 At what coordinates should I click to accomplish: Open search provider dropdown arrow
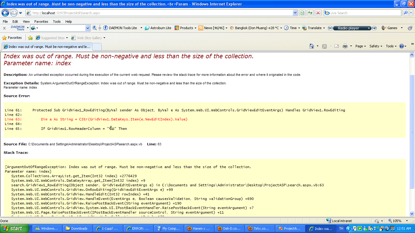point(411,13)
